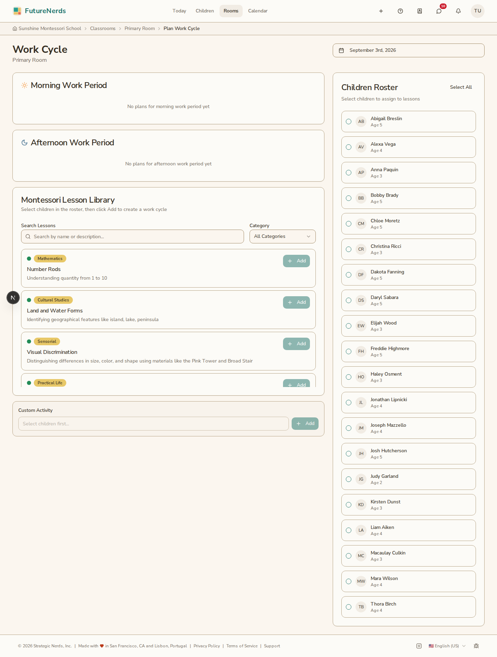Click Abigail Breslin's AB avatar
The height and width of the screenshot is (657, 497).
coord(361,122)
